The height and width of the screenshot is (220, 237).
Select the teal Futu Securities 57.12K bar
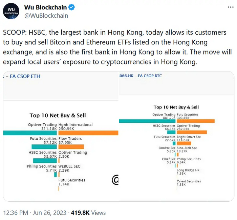click(x=45, y=147)
